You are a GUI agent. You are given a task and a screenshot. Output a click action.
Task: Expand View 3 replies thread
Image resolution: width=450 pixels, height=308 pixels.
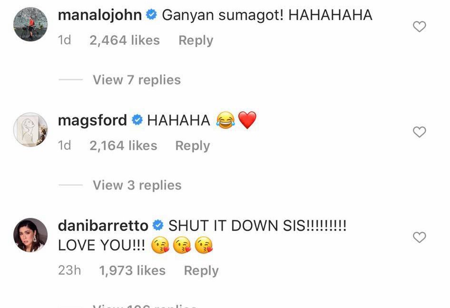coord(137,185)
